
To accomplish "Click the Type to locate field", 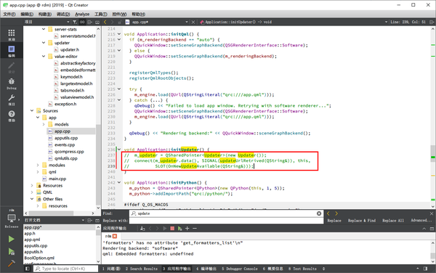I will pos(66,269).
